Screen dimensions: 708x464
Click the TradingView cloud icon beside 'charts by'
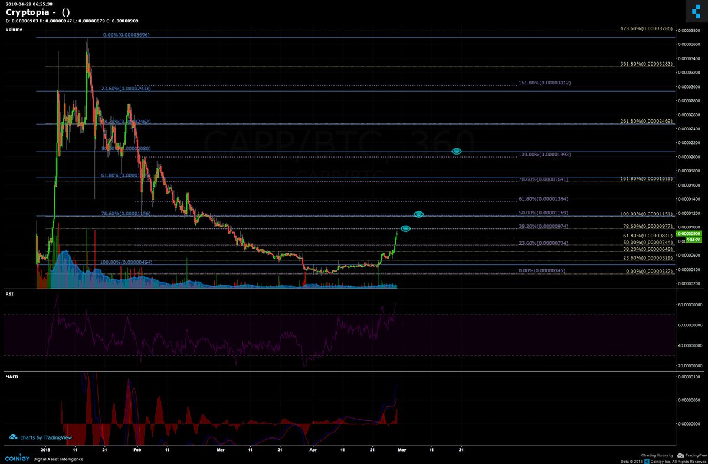[13, 437]
